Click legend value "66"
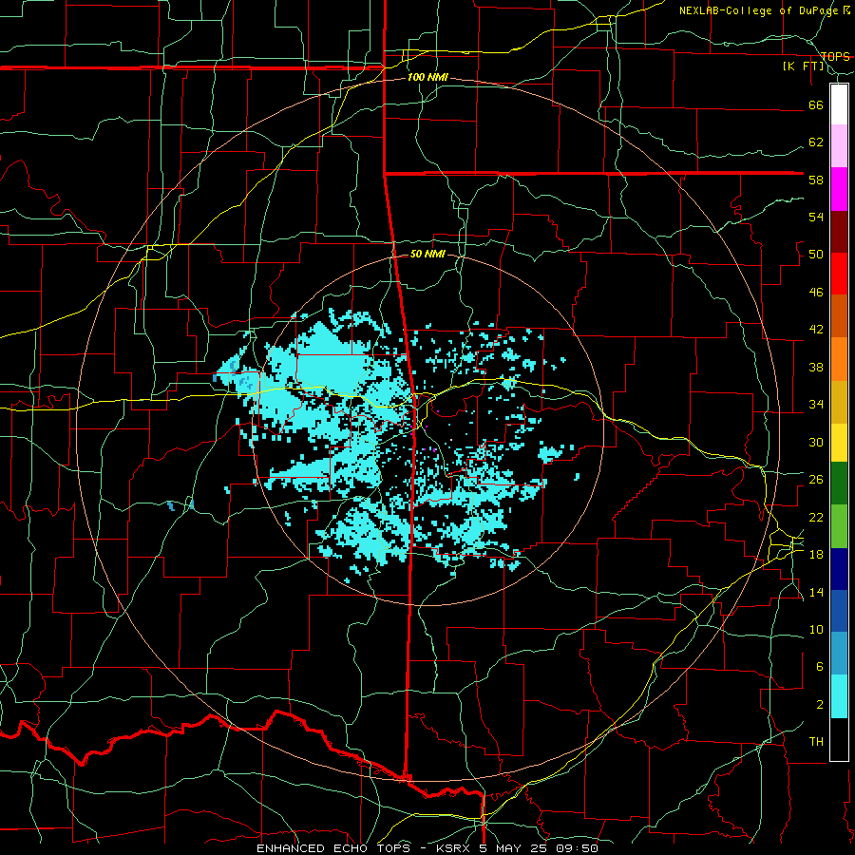The height and width of the screenshot is (855, 855). click(x=816, y=104)
